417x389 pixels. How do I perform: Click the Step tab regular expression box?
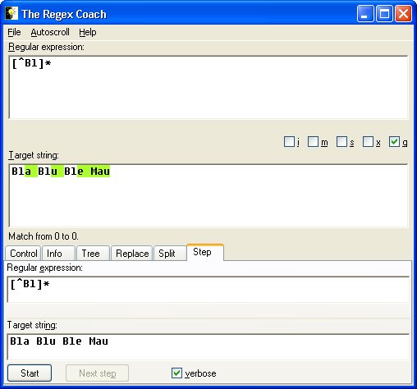click(x=208, y=290)
